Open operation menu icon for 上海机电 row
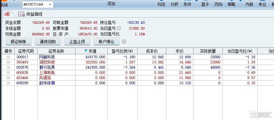Viewport: 274px width, 120px height. (8, 73)
